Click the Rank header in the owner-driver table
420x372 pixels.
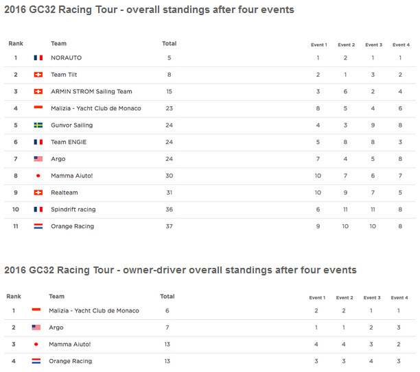coord(14,297)
